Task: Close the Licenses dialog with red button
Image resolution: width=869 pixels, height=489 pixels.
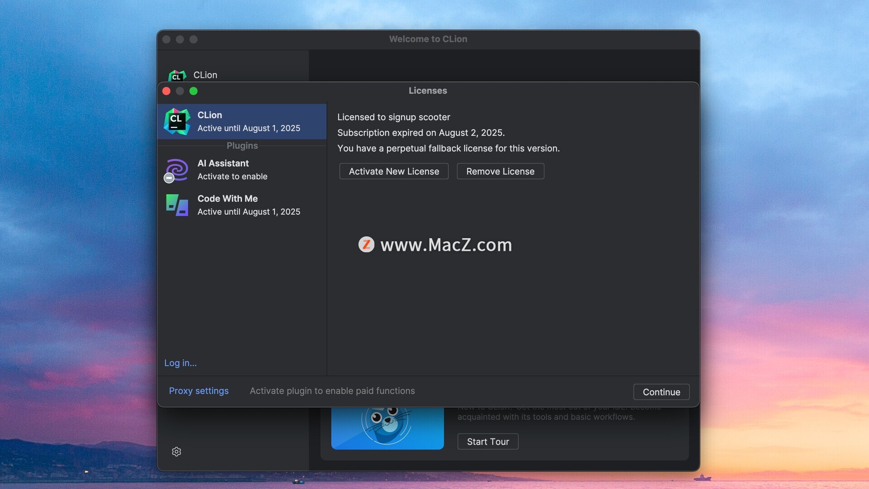Action: point(166,91)
